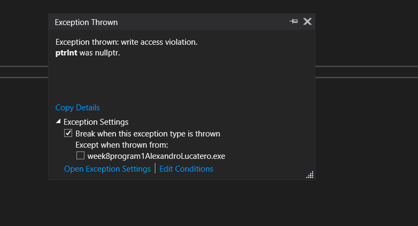
Task: Pin the Exception Thrown popup
Action: 293,21
